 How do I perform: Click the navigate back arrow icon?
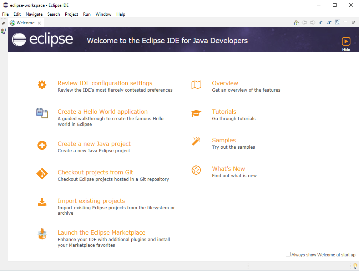(304, 22)
